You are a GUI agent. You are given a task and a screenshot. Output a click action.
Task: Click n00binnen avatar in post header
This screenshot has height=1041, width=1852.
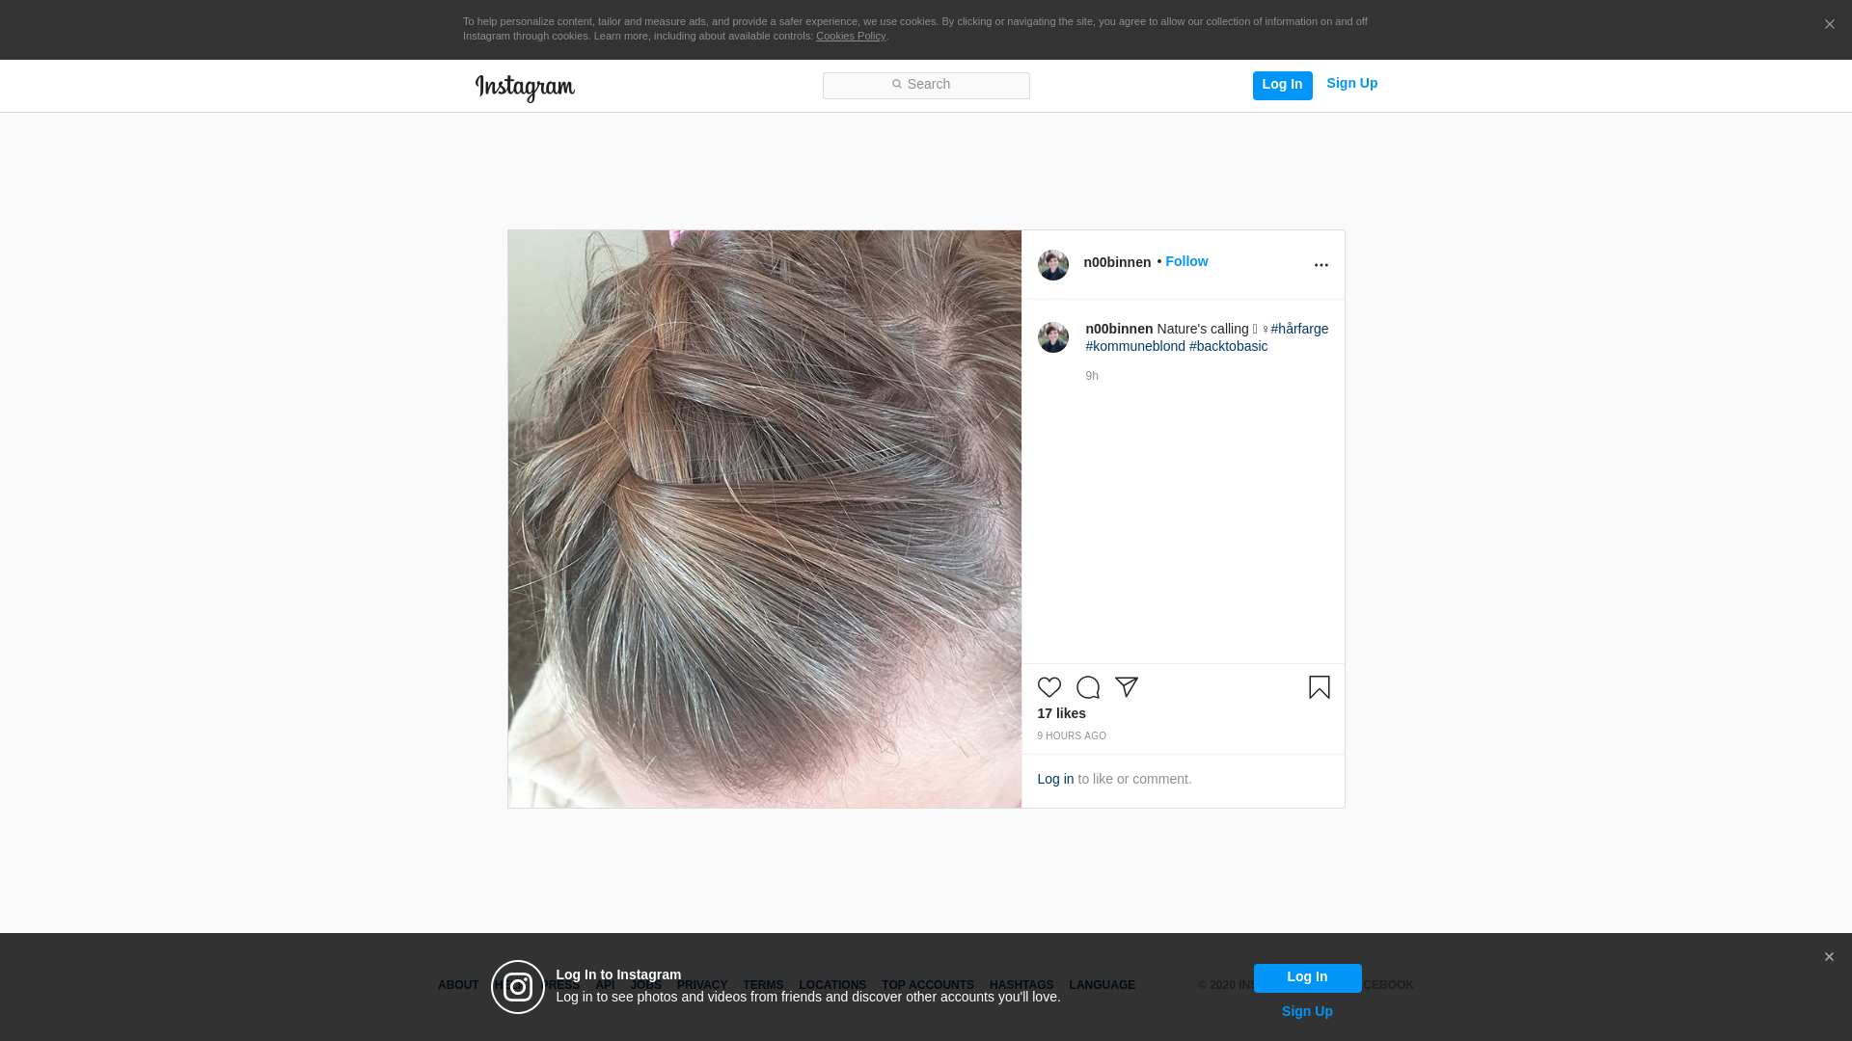[1052, 265]
